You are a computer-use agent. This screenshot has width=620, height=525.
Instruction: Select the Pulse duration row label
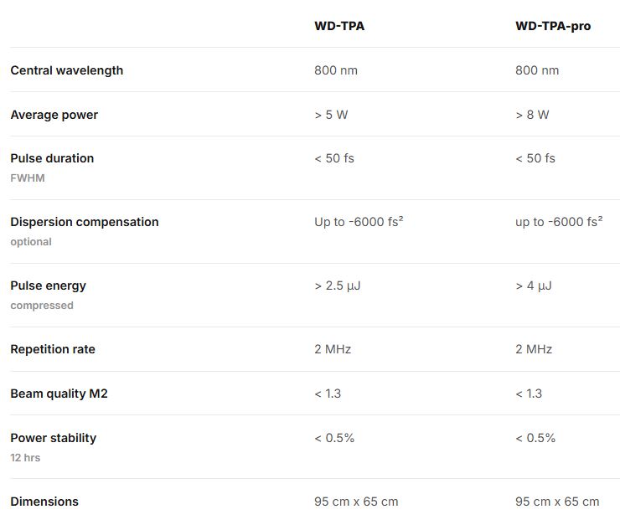click(52, 158)
